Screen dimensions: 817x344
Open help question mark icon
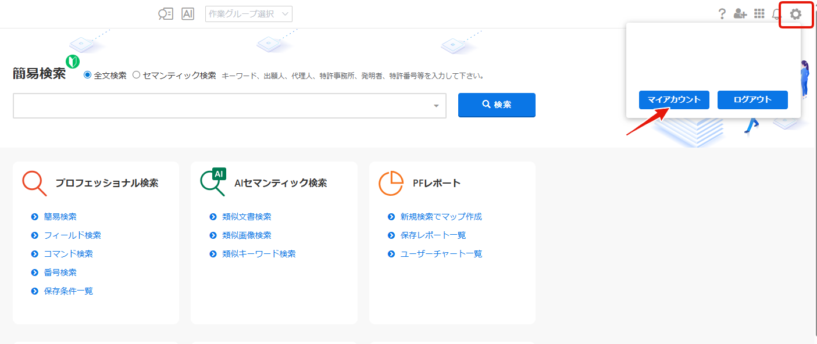[722, 14]
